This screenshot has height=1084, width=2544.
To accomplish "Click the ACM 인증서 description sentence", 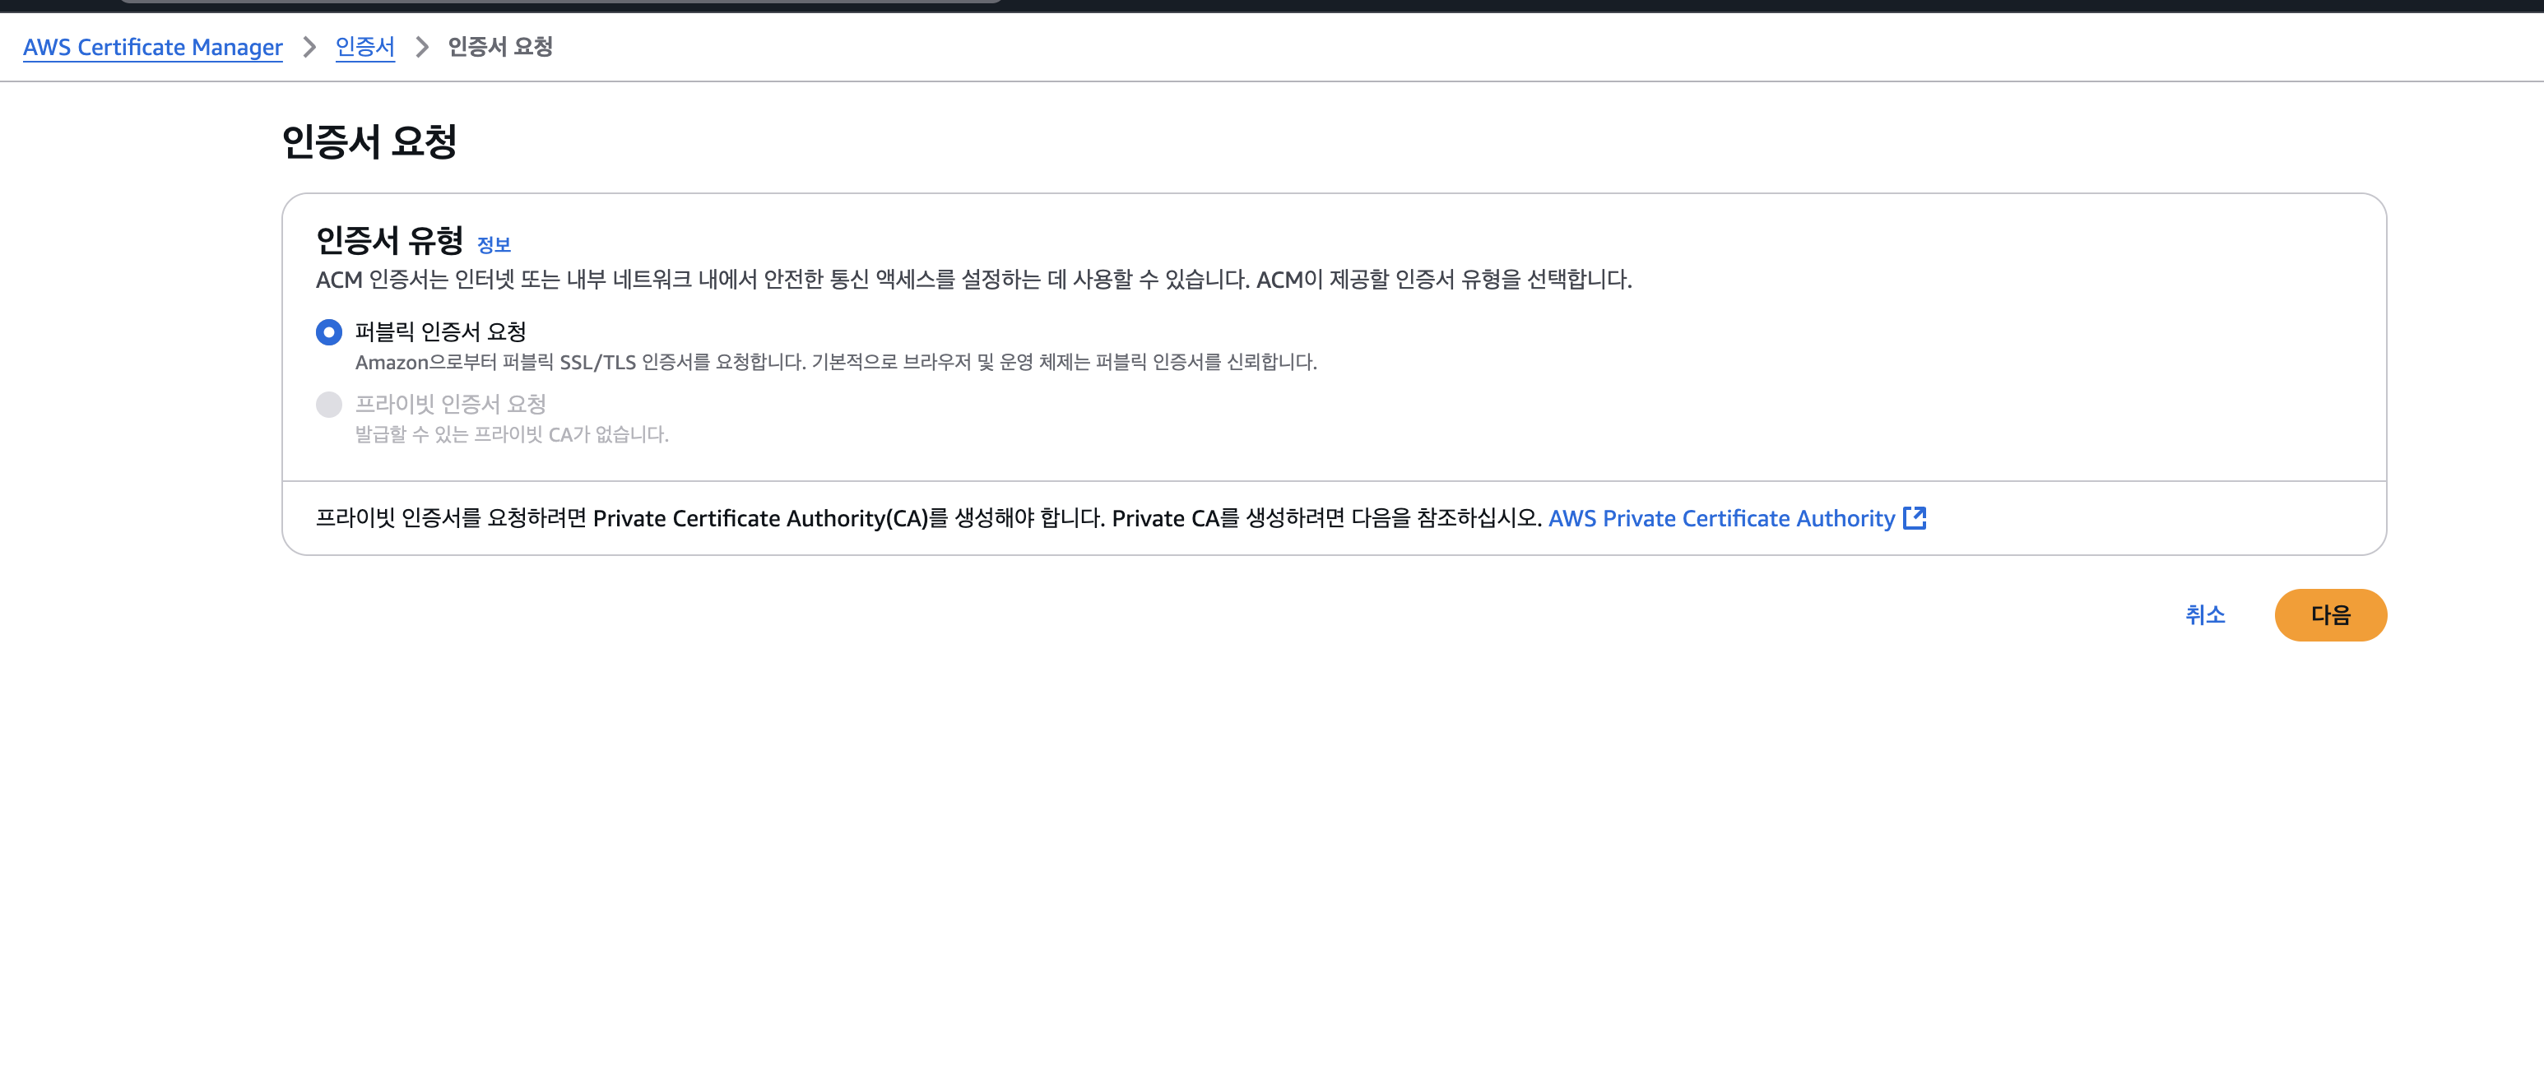I will click(973, 280).
